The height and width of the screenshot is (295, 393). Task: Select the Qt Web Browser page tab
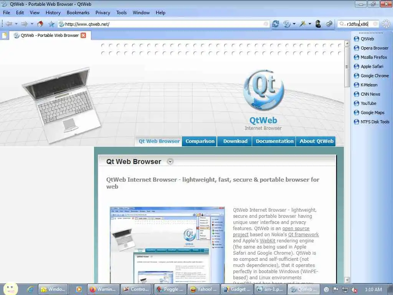(x=159, y=141)
